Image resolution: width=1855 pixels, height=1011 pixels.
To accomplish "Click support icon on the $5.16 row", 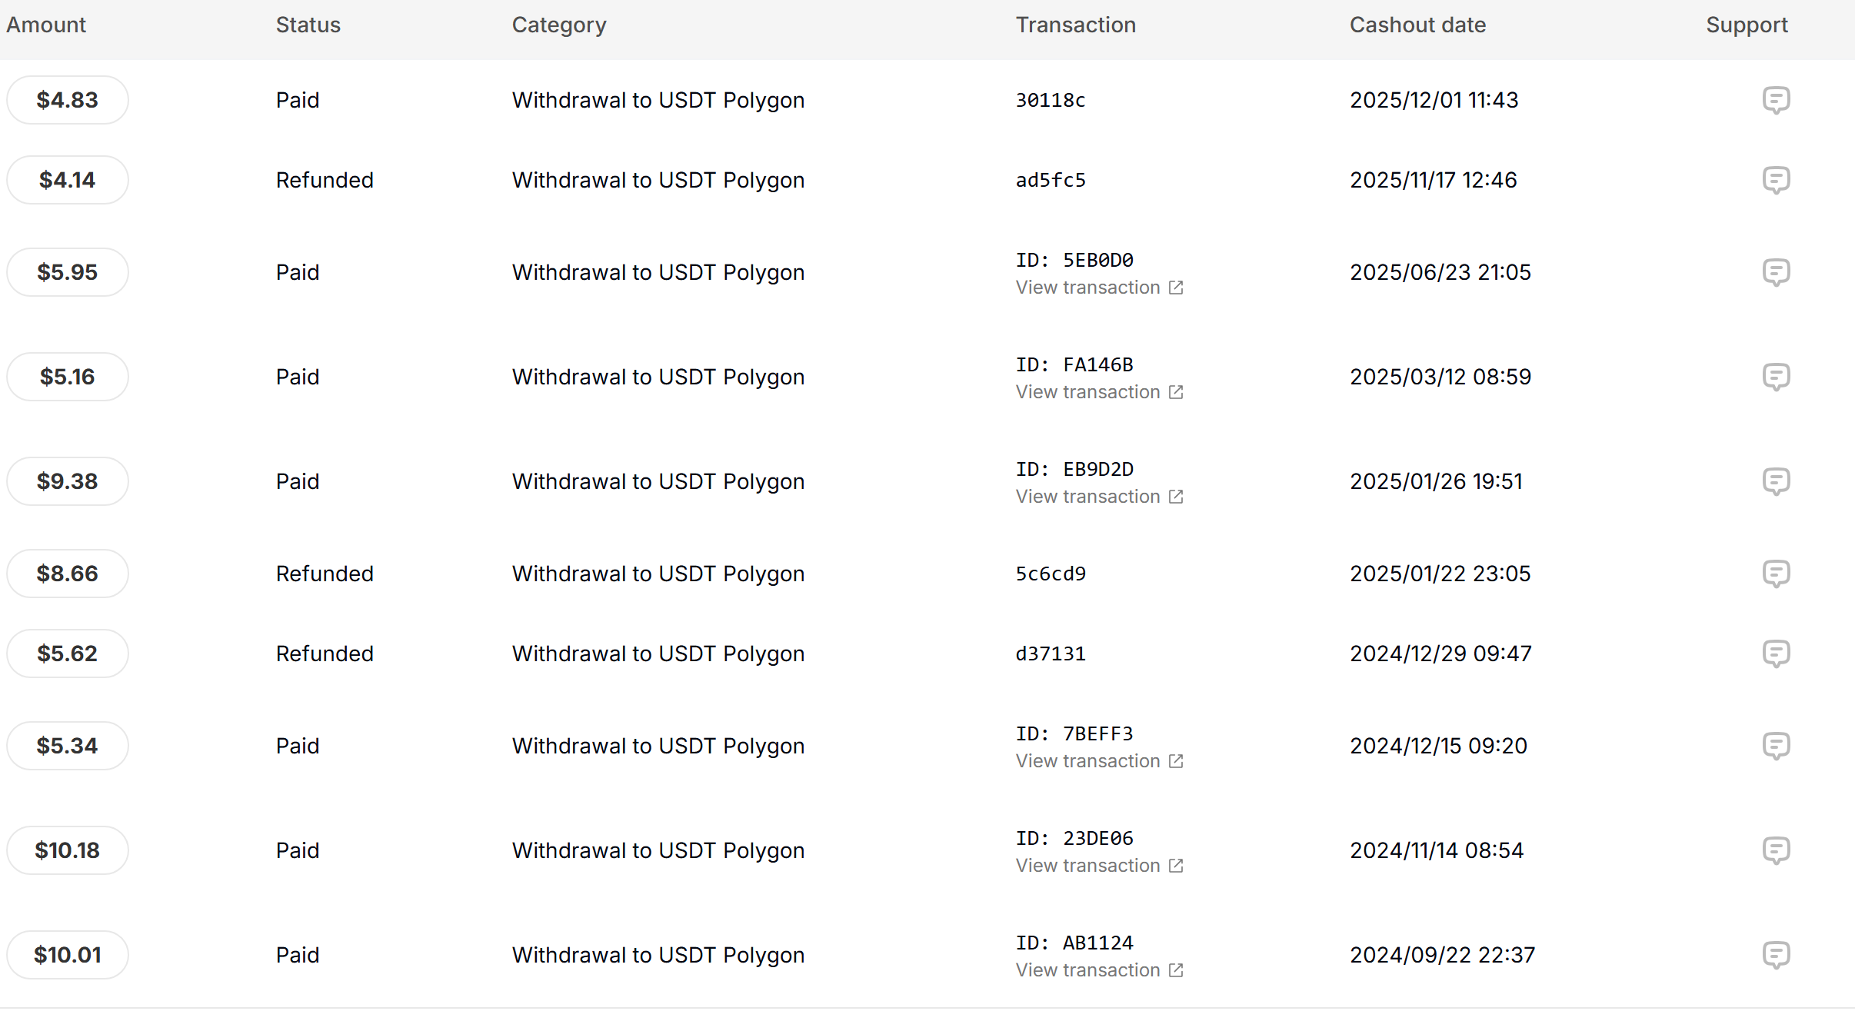I will (1776, 377).
